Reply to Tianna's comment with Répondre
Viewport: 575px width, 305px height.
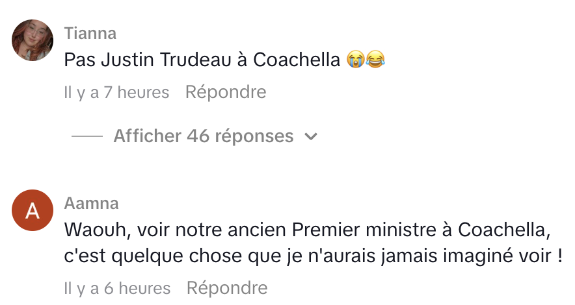pos(226,92)
